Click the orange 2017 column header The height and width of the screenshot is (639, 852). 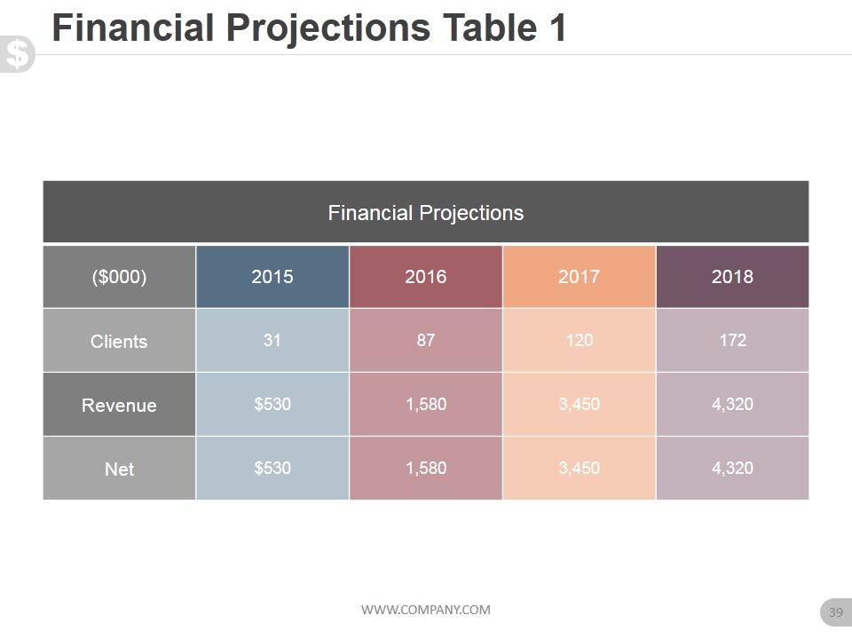click(x=579, y=277)
